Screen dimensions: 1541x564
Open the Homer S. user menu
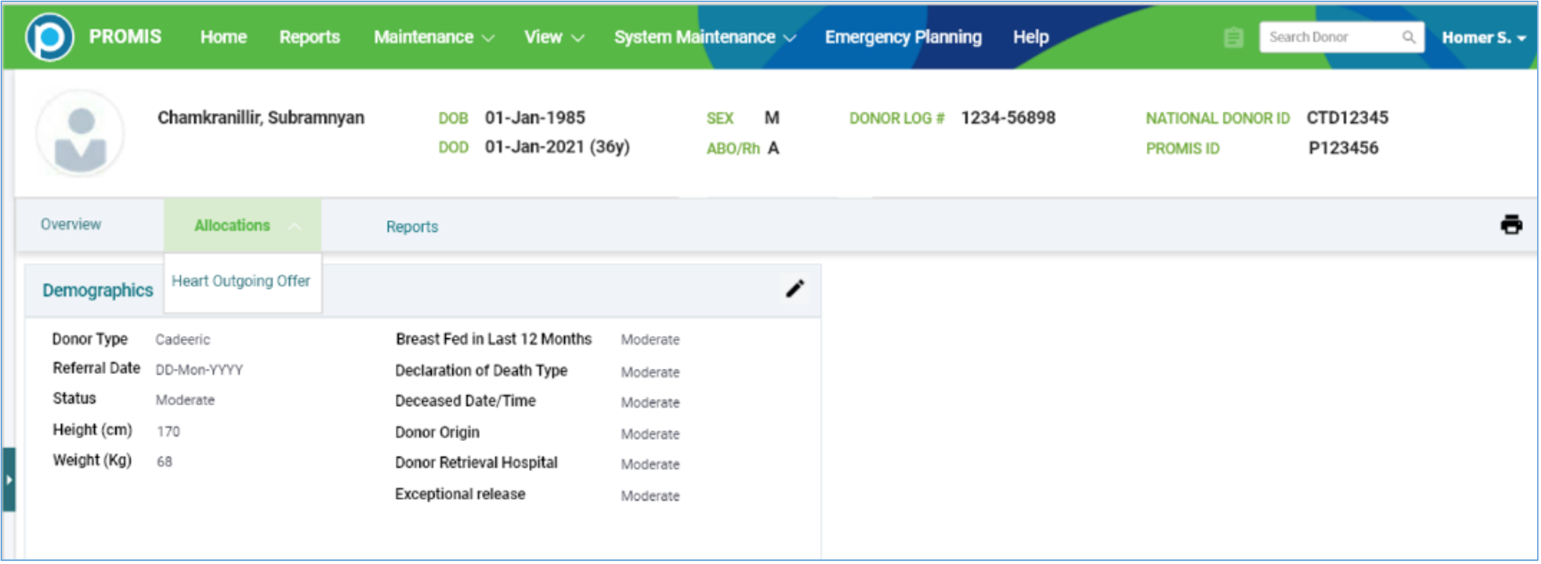(x=1483, y=38)
